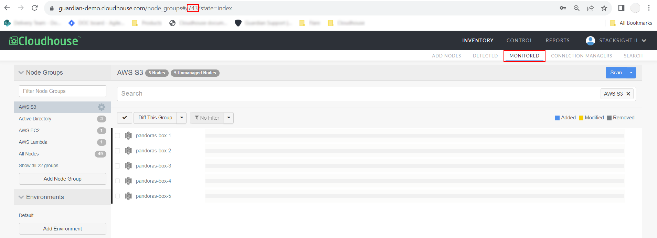This screenshot has height=238, width=657.
Task: Click the Diff This Group button
Action: 155,118
